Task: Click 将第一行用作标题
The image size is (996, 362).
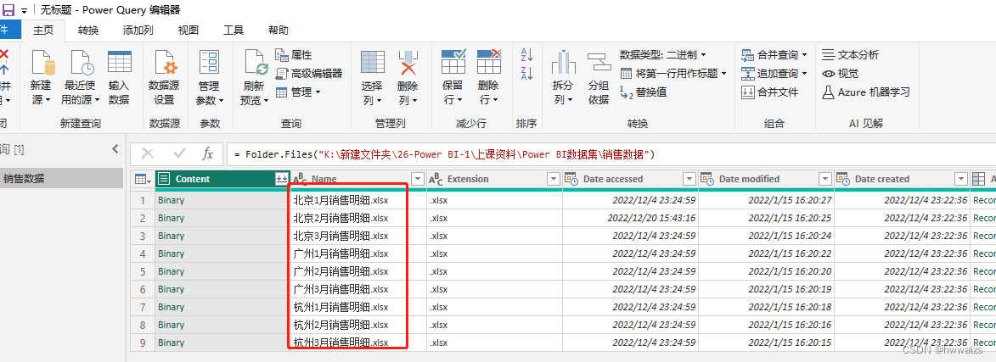Action: [673, 74]
